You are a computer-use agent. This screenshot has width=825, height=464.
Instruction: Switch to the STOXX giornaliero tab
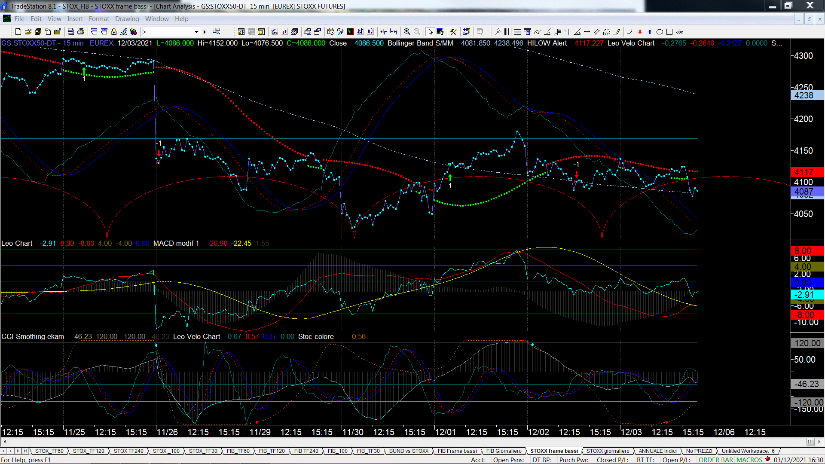coord(608,451)
